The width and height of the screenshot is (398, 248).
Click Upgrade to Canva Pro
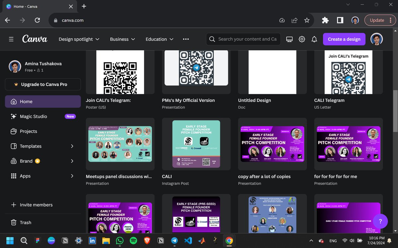tap(43, 84)
